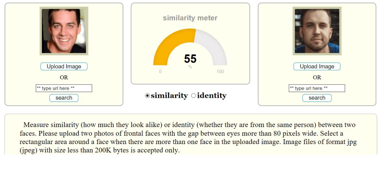Click the orange filled gauge segment
The image size is (382, 170).
point(169,44)
